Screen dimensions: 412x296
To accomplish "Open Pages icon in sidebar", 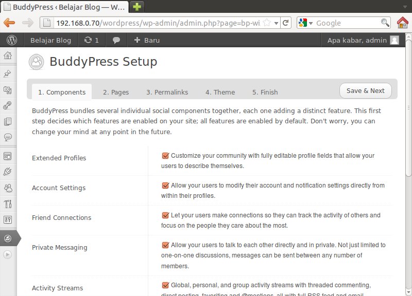I will (7, 121).
